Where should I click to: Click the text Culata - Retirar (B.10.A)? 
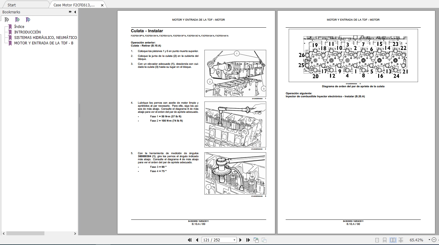click(x=146, y=46)
